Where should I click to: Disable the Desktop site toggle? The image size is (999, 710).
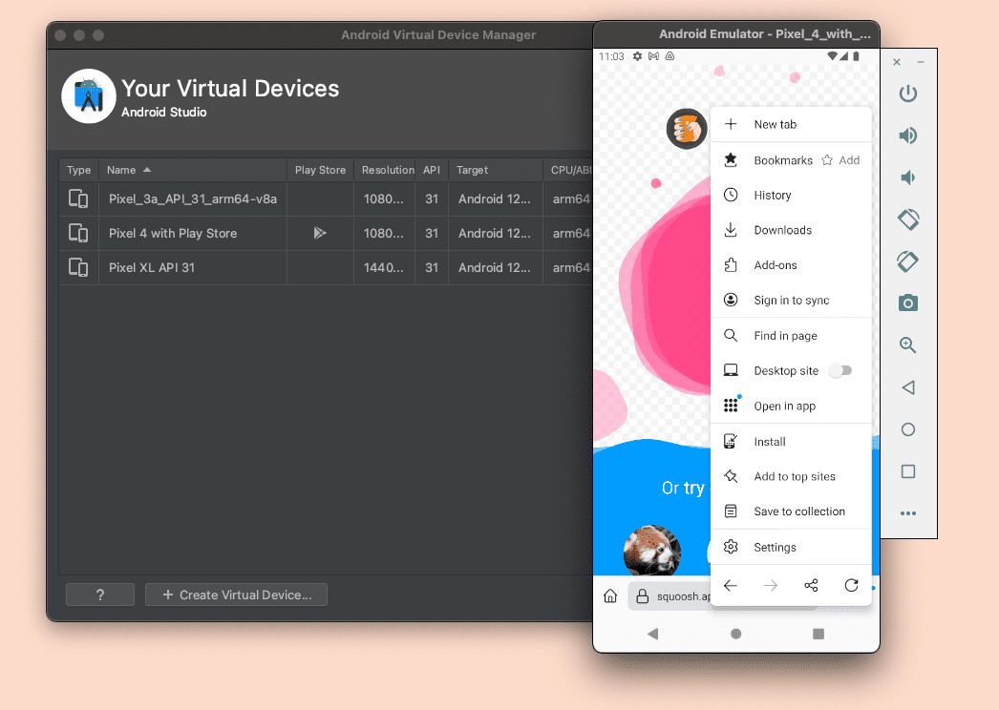pyautogui.click(x=840, y=370)
